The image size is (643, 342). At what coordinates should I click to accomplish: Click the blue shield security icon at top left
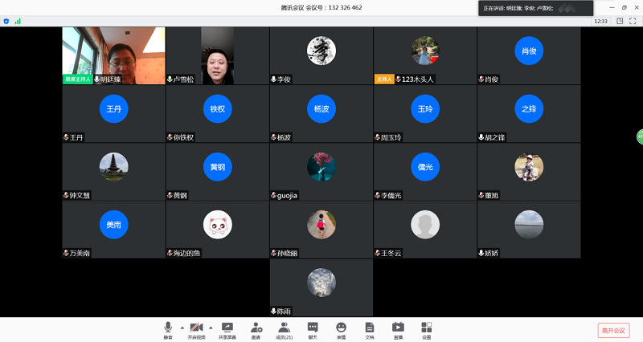[x=6, y=21]
